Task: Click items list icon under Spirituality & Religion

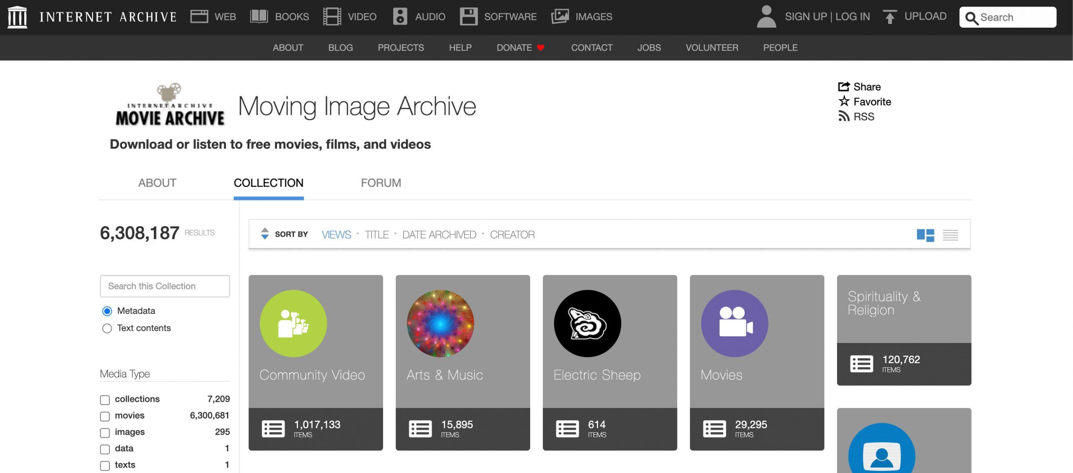Action: (x=862, y=364)
